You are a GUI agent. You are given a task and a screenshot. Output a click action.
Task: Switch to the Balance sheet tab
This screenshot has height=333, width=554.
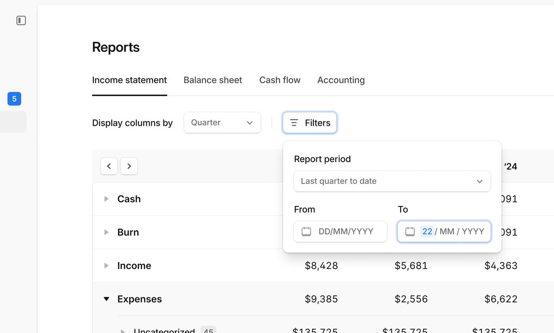click(213, 80)
